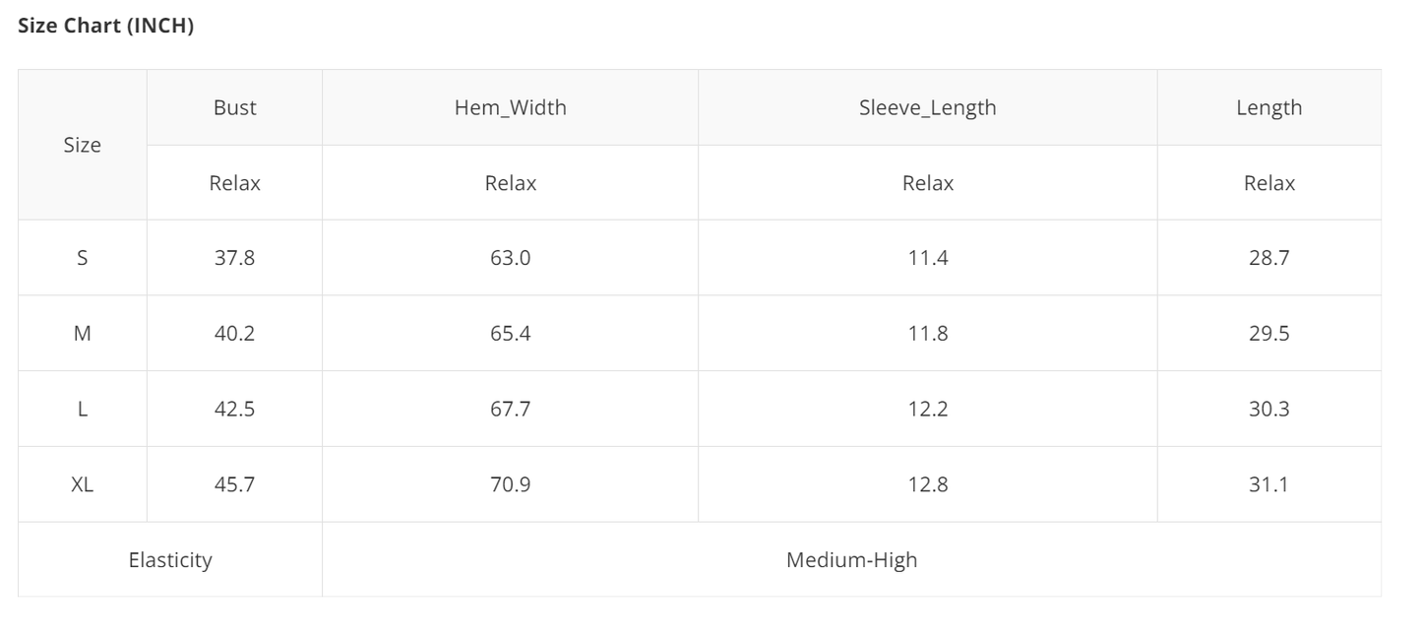This screenshot has width=1422, height=639.
Task: Click the 12.2 sleeve length value
Action: [x=927, y=409]
